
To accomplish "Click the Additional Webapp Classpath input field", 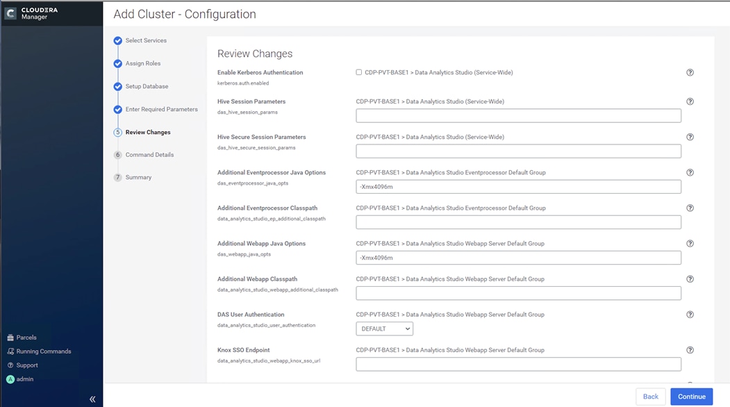I will (518, 293).
